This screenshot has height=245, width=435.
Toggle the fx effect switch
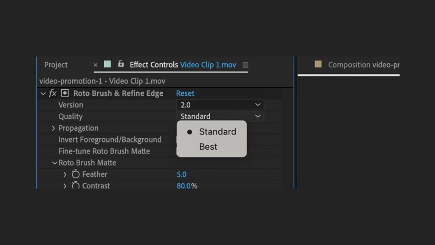pos(53,93)
